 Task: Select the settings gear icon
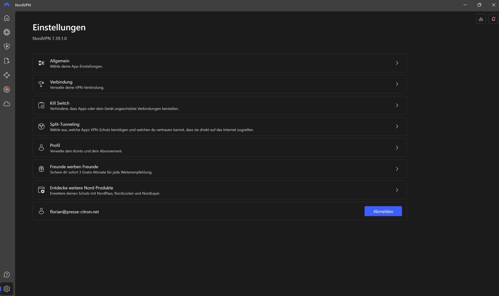[x=7, y=289]
